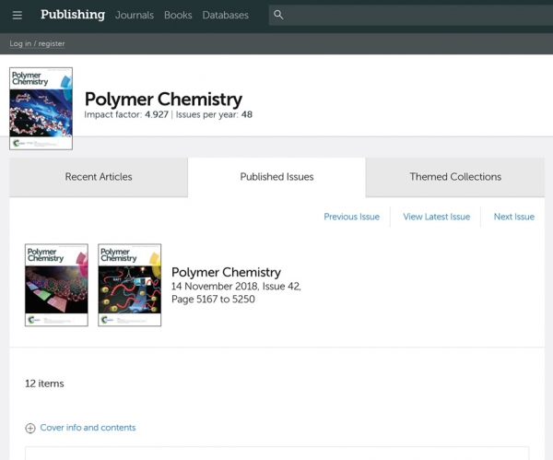Open the yellow RAFT cover thumbnail of Issue 42
Screen dimensions: 553x460
pyautogui.click(x=130, y=285)
